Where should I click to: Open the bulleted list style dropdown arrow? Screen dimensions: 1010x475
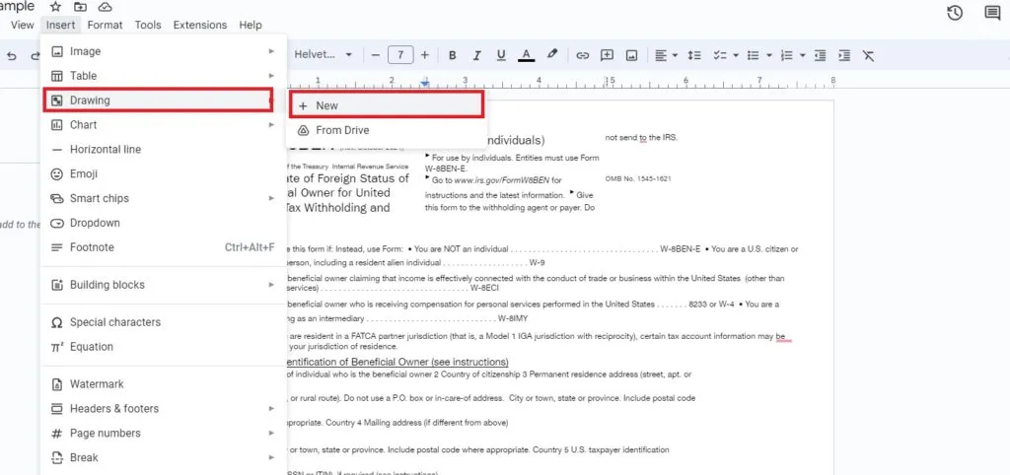[769, 55]
